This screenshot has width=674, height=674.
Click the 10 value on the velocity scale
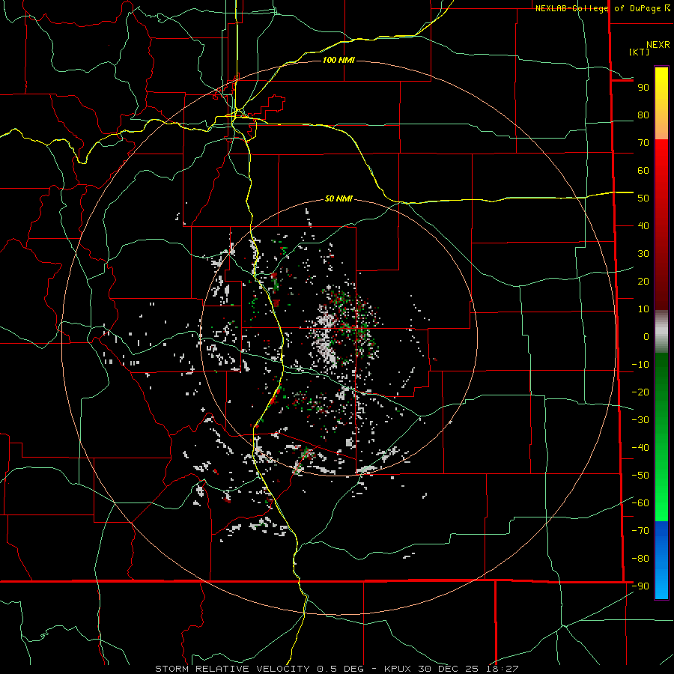(x=643, y=309)
